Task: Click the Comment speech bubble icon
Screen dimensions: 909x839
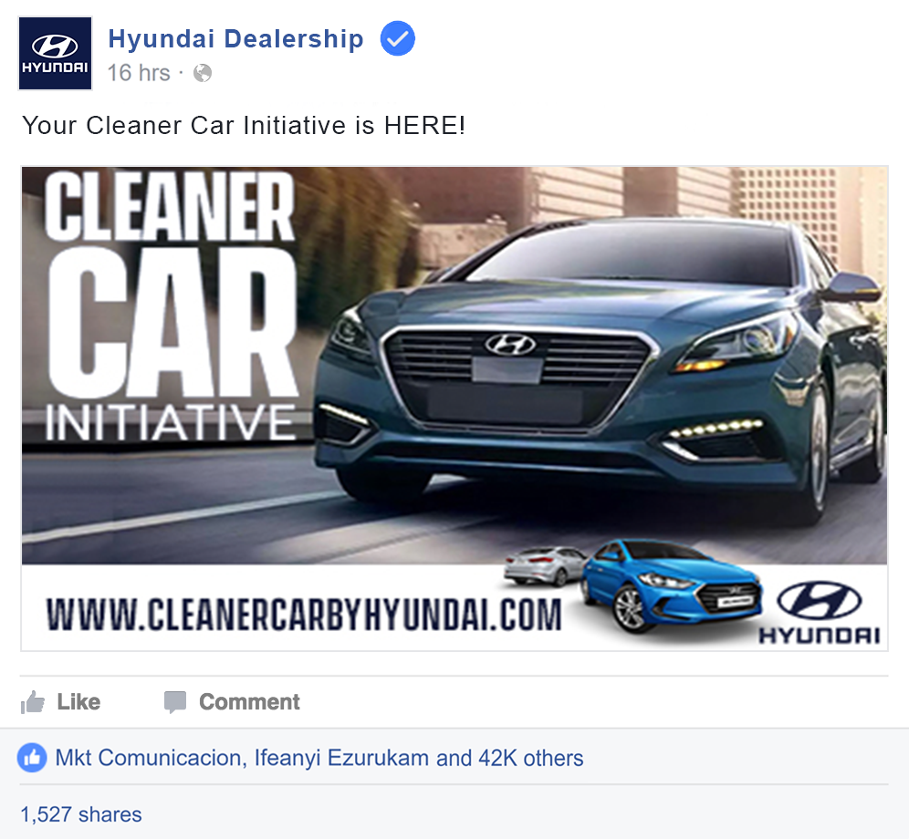Action: (175, 702)
